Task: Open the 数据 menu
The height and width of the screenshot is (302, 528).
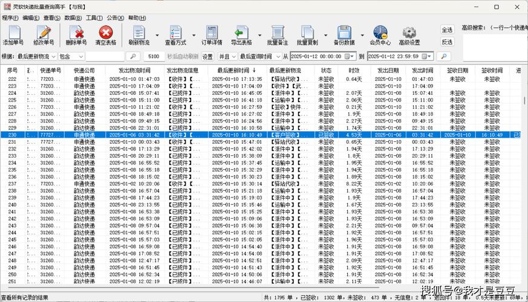Action: click(73, 18)
